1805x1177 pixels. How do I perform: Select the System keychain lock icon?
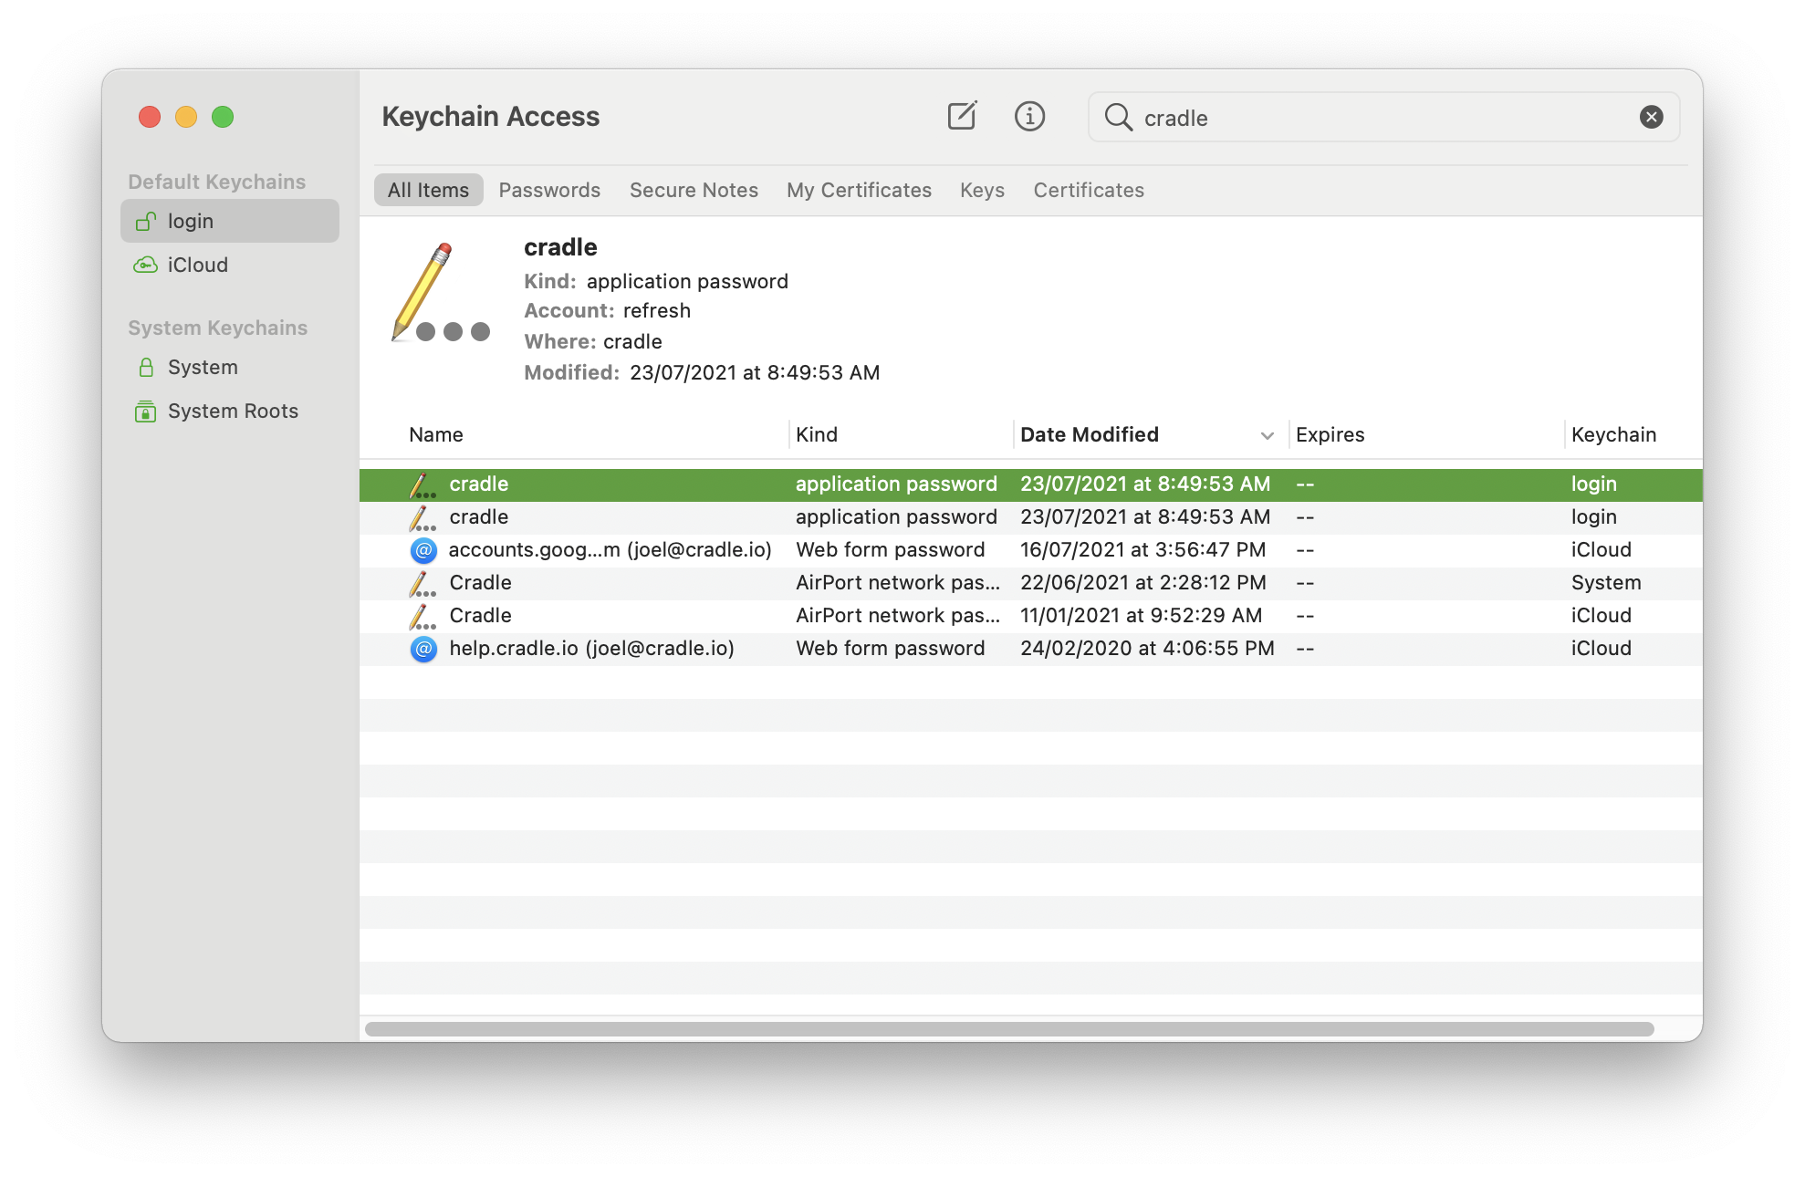[x=146, y=367]
